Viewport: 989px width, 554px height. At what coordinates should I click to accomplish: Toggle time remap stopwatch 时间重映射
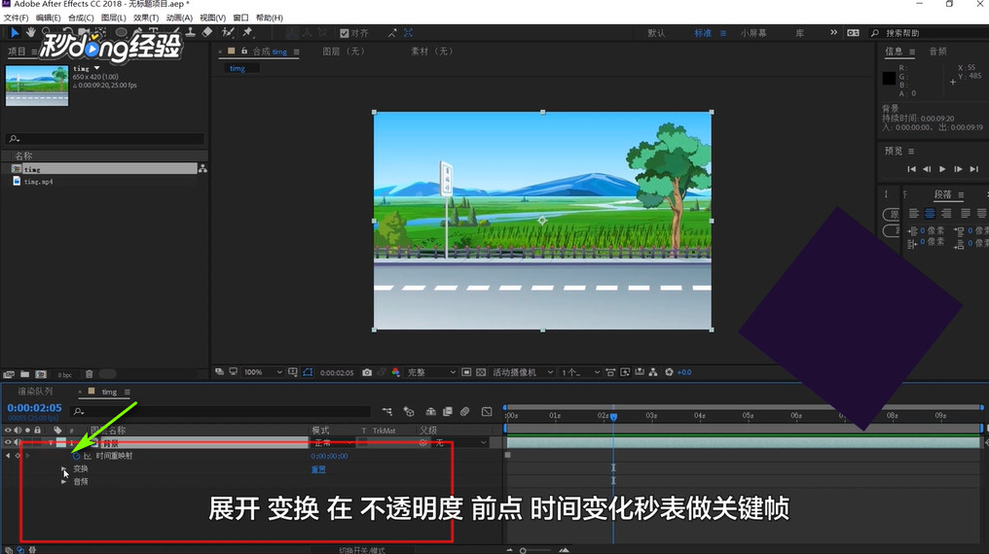click(76, 456)
